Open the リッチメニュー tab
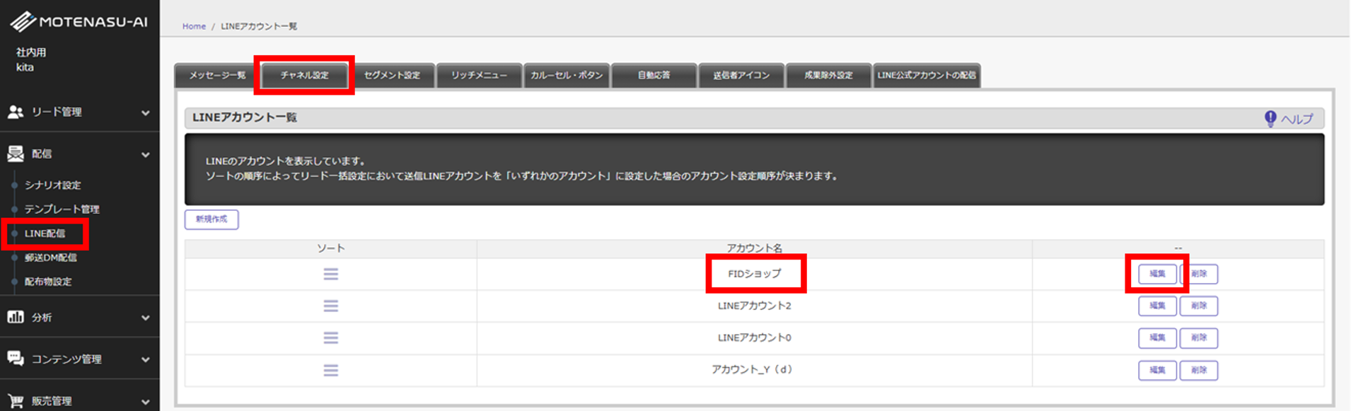 479,75
